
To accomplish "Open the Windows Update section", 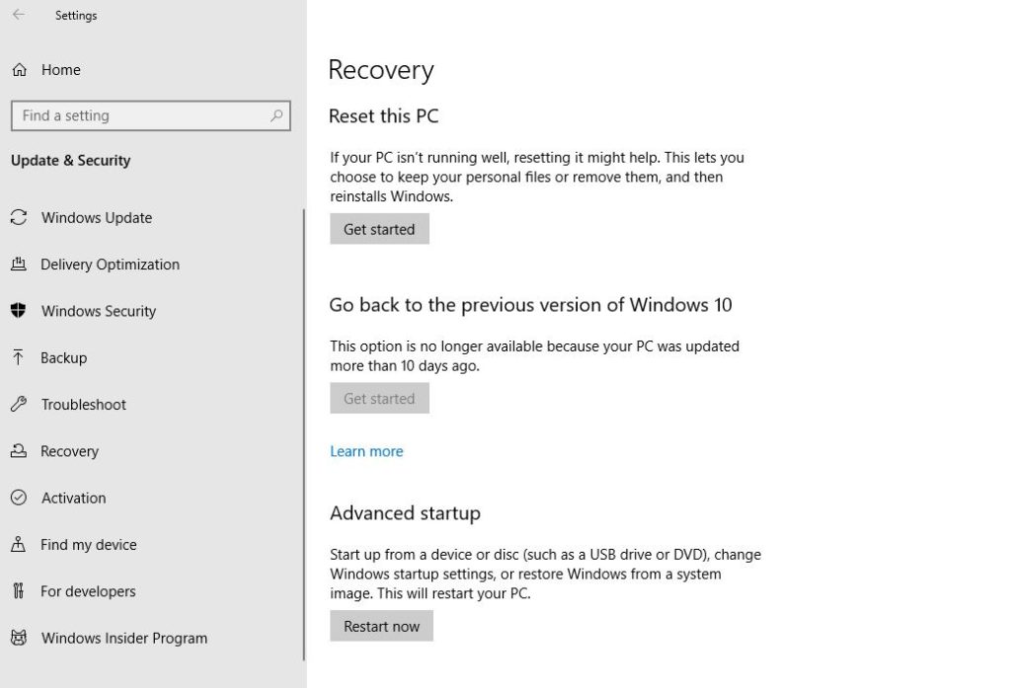I will point(97,218).
